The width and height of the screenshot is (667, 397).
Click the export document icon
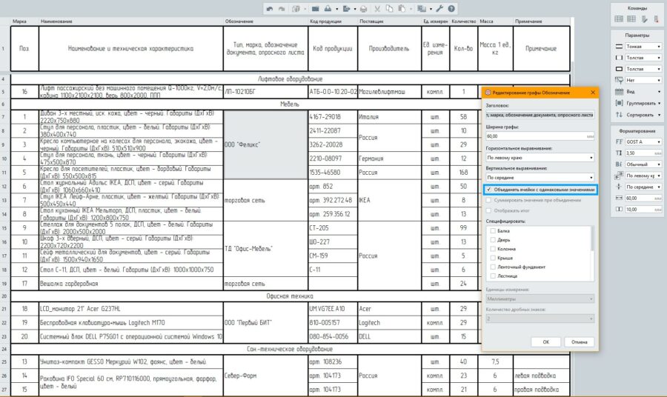(347, 8)
